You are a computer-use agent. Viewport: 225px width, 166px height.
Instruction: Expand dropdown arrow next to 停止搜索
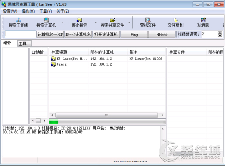pos(96,22)
